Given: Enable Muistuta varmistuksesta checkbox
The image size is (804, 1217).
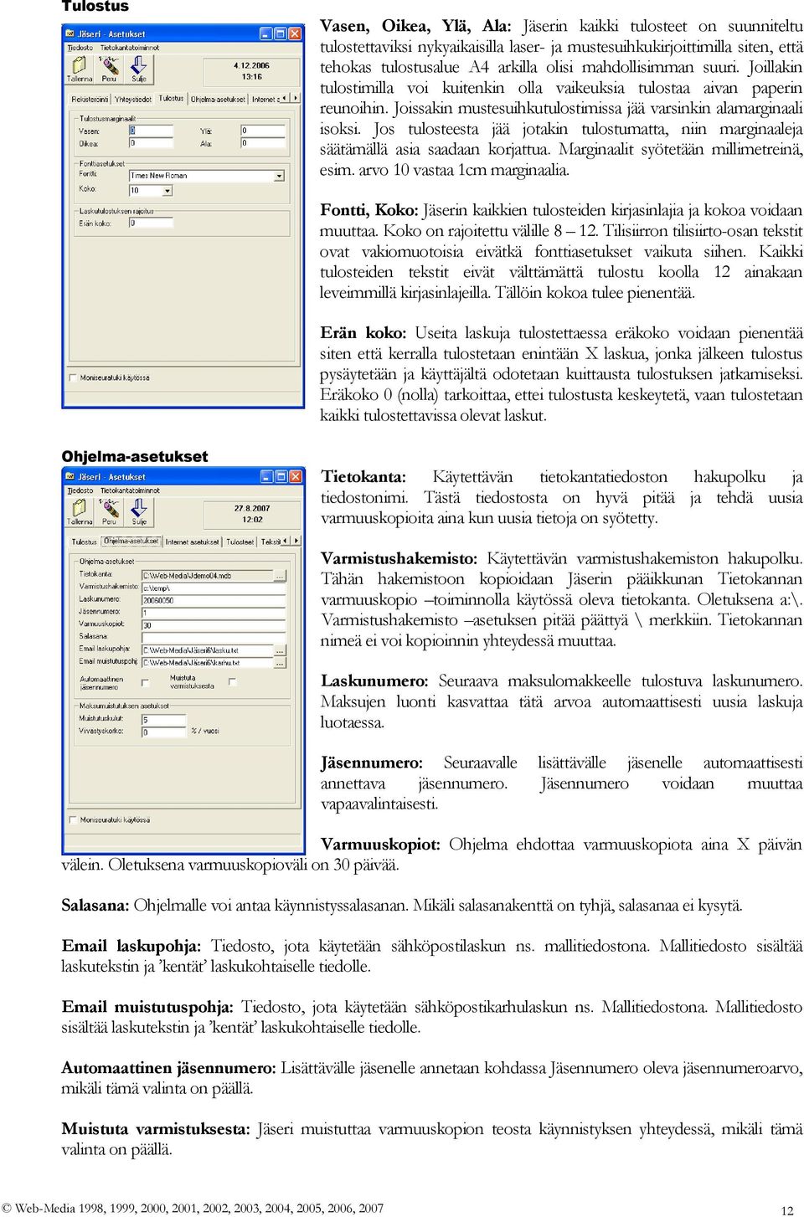Looking at the screenshot, I should coord(233,681).
